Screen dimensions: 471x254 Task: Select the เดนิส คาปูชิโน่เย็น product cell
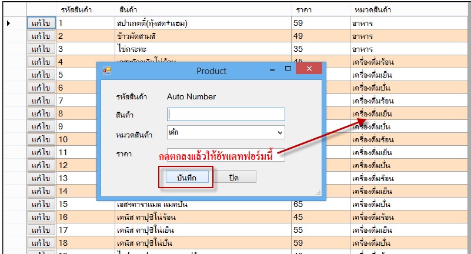203,230
